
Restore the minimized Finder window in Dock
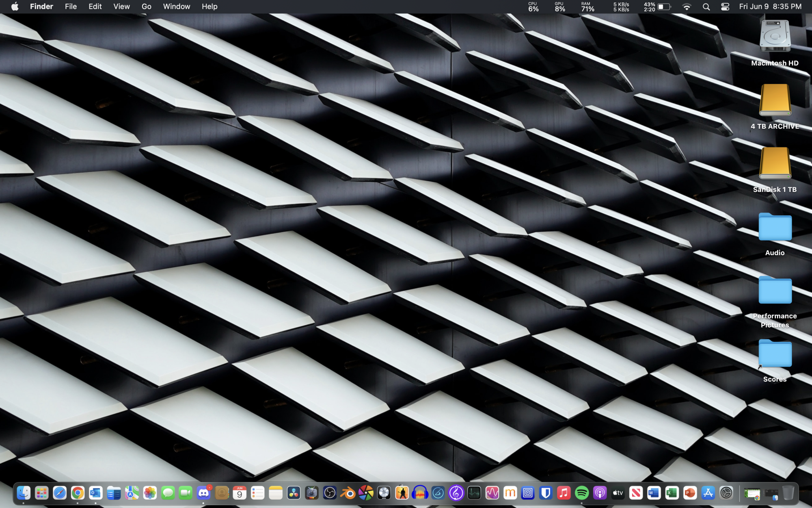[x=771, y=494]
